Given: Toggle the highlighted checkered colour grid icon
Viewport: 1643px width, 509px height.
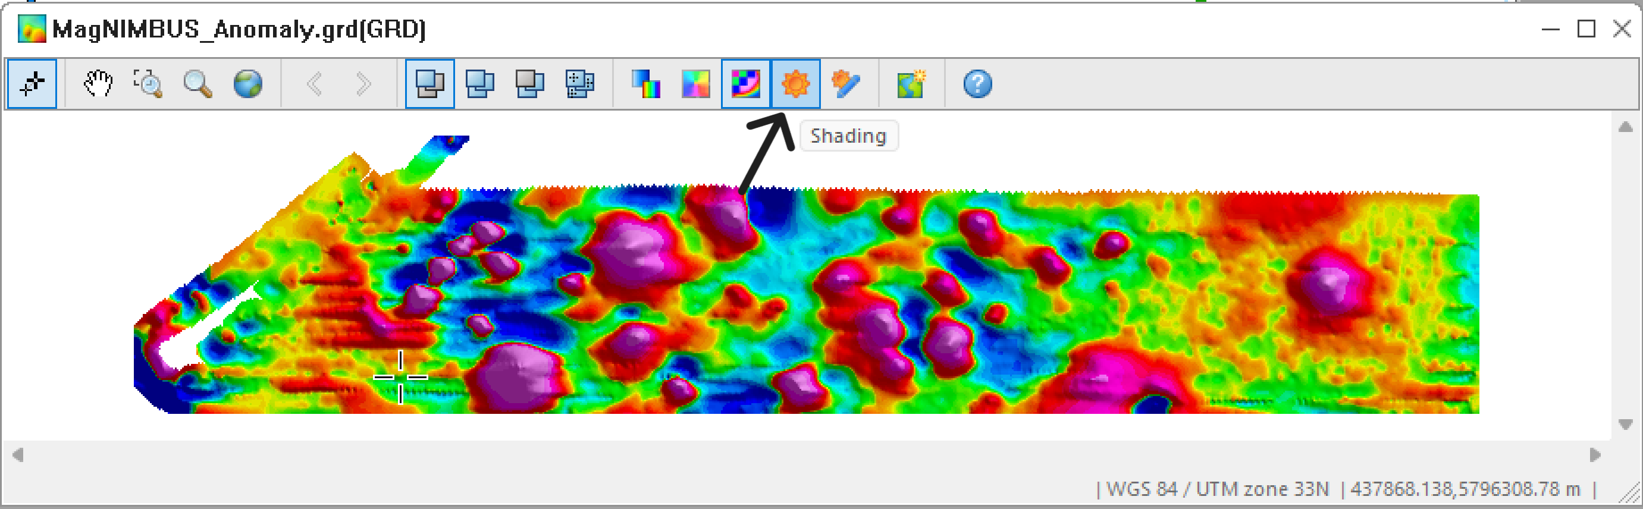Looking at the screenshot, I should tap(745, 84).
